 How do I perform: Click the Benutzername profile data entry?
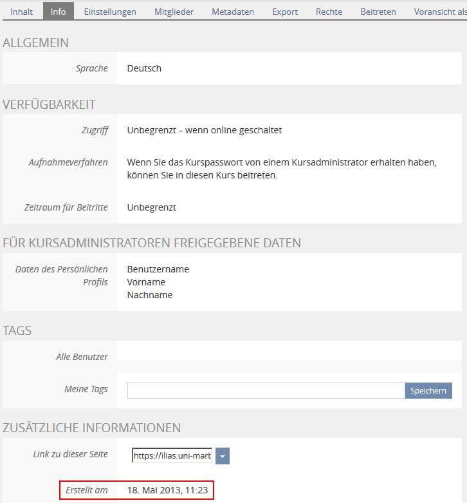pyautogui.click(x=158, y=269)
